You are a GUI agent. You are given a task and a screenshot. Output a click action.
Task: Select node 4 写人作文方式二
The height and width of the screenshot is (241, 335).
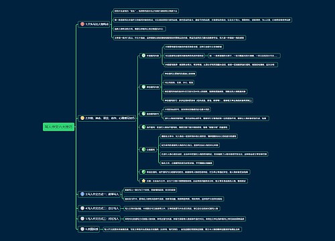(99, 208)
